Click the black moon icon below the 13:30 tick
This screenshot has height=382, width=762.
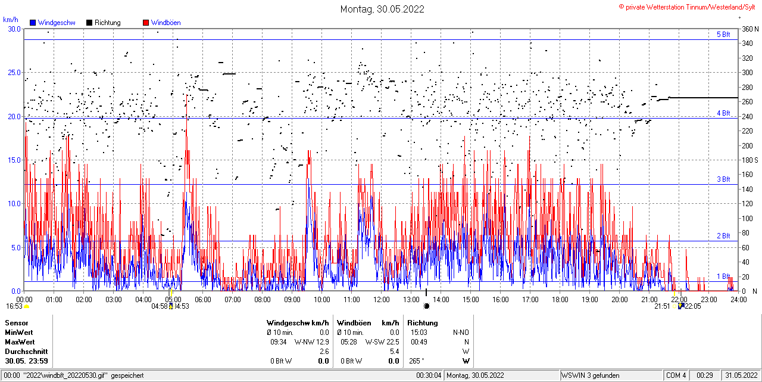click(x=426, y=306)
